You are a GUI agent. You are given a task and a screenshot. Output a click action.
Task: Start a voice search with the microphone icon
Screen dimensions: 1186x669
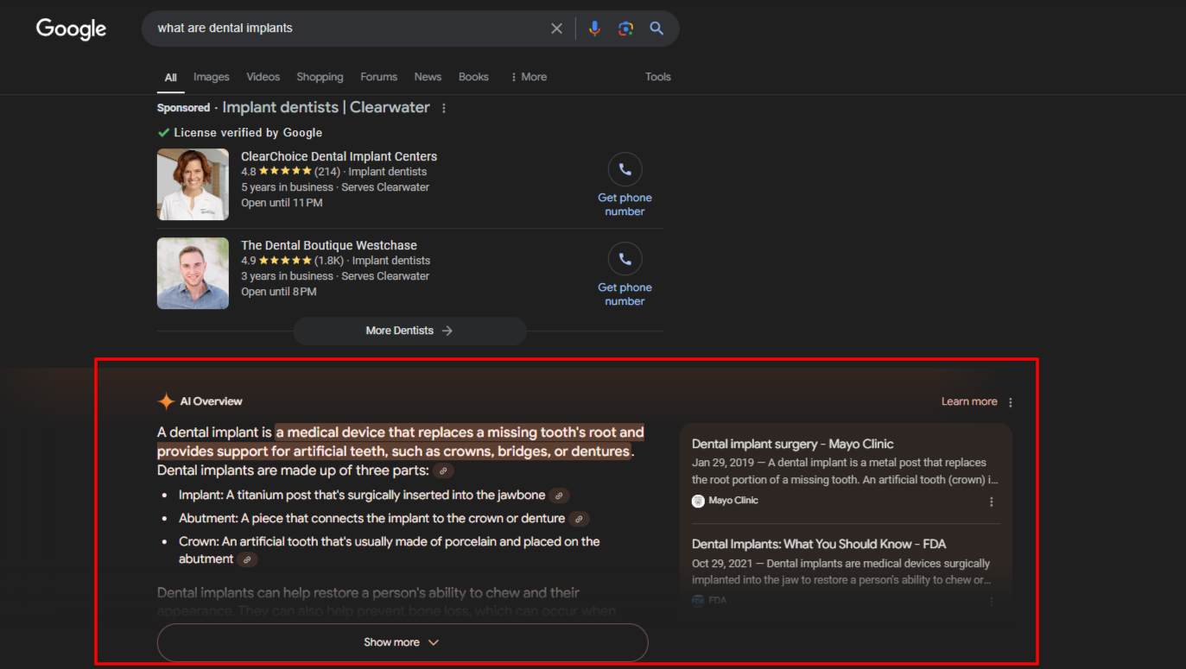click(x=594, y=28)
